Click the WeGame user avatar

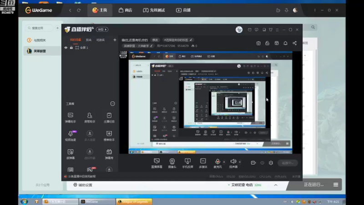[295, 10]
